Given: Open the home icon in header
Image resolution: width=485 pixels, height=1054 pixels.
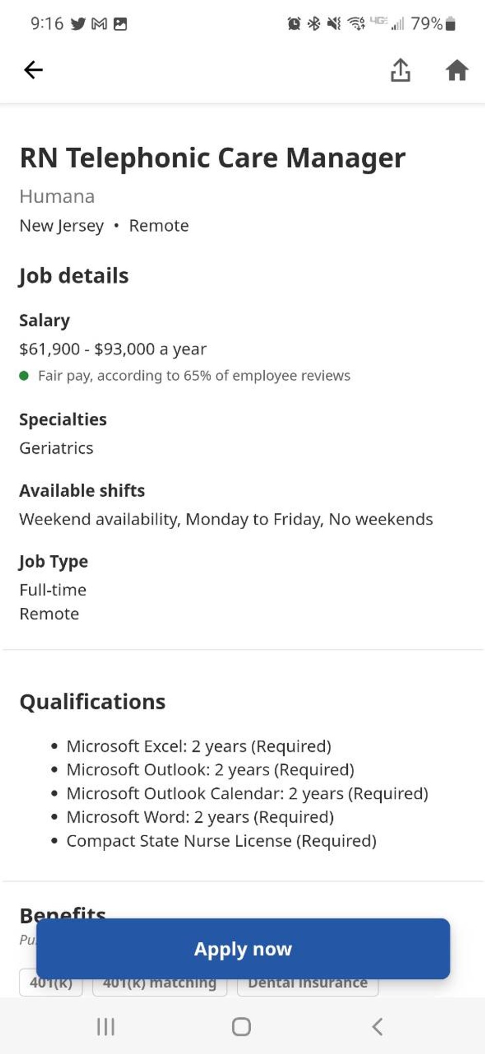Looking at the screenshot, I should pyautogui.click(x=457, y=70).
